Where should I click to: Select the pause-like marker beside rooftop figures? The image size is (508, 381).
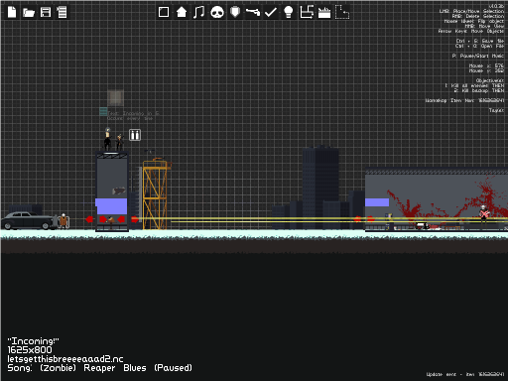point(135,135)
